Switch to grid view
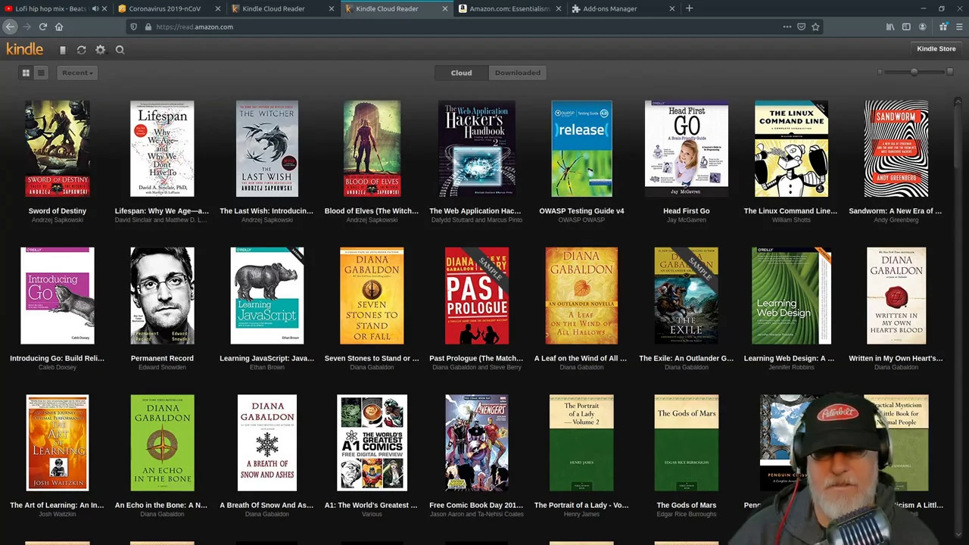The image size is (969, 545). [26, 73]
